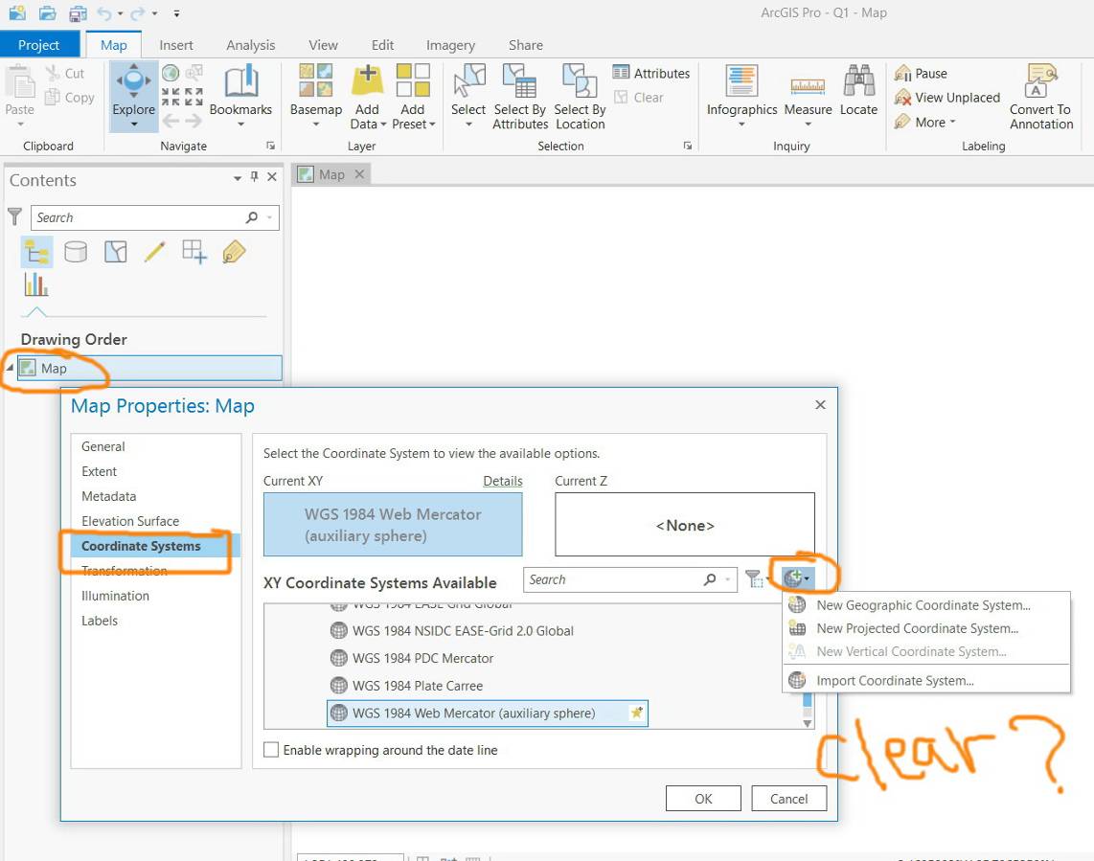The height and width of the screenshot is (861, 1094).
Task: Open Infographics tool
Action: click(x=741, y=96)
